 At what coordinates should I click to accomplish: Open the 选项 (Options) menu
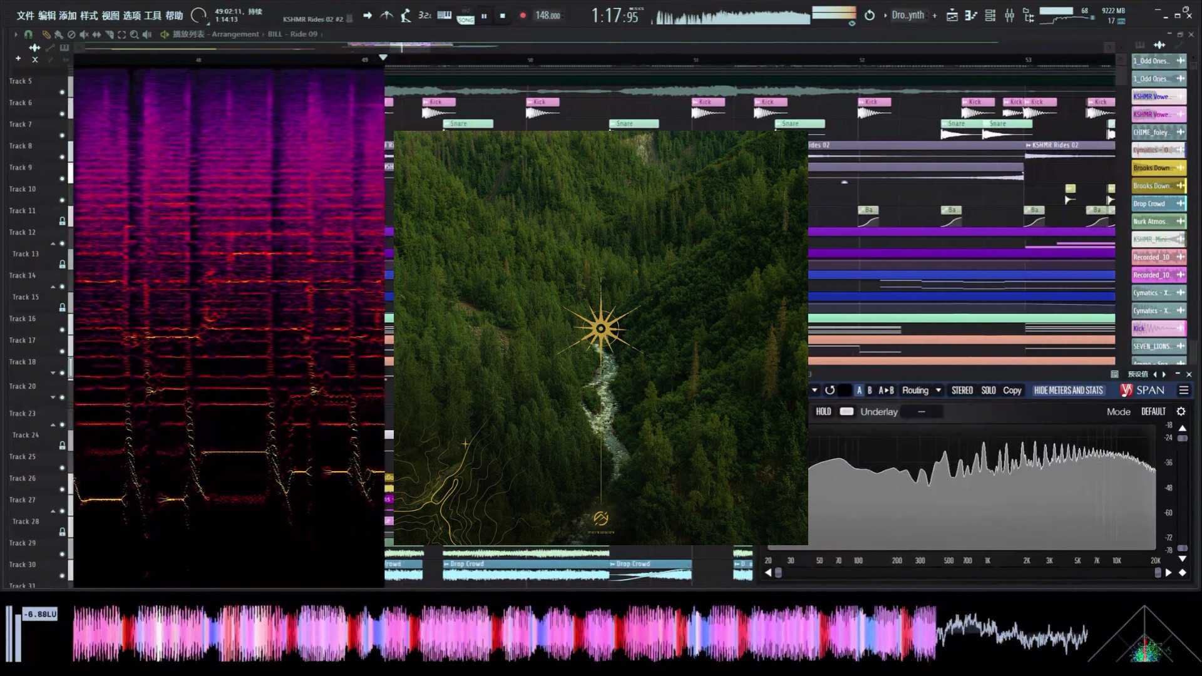131,16
